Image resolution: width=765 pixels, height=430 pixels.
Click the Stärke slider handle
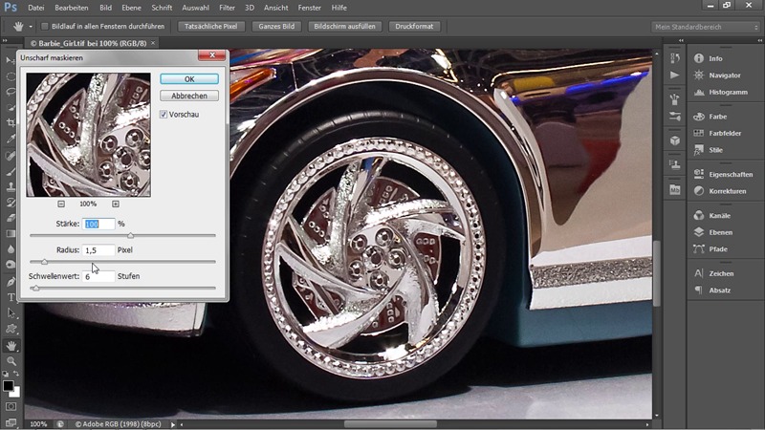(x=130, y=235)
